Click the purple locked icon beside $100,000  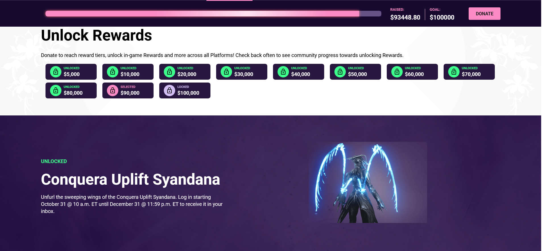coord(169,90)
